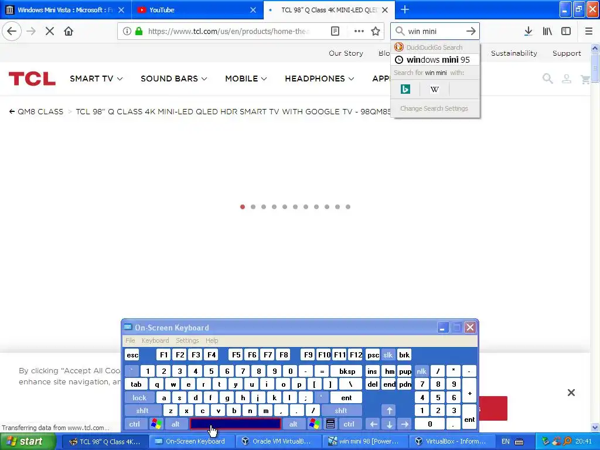Open a new tab with plus button

pyautogui.click(x=405, y=9)
